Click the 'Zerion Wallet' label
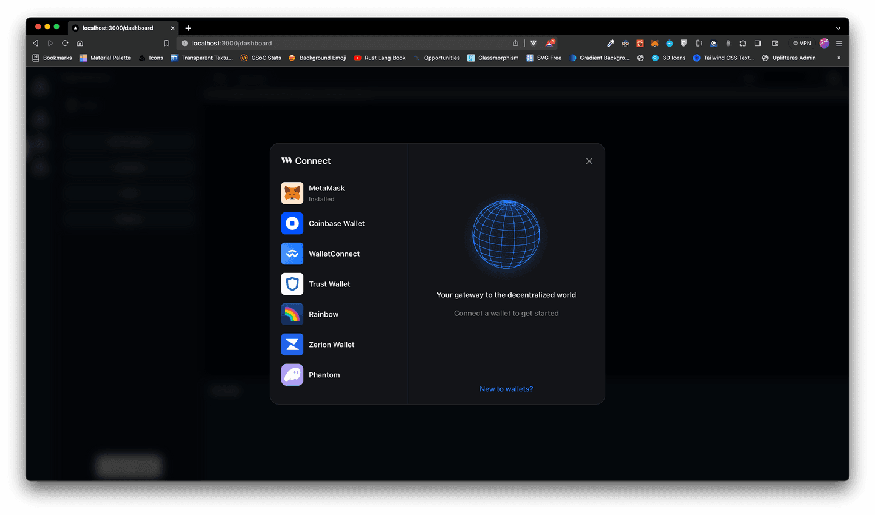Screen dimensions: 875x515 331,345
